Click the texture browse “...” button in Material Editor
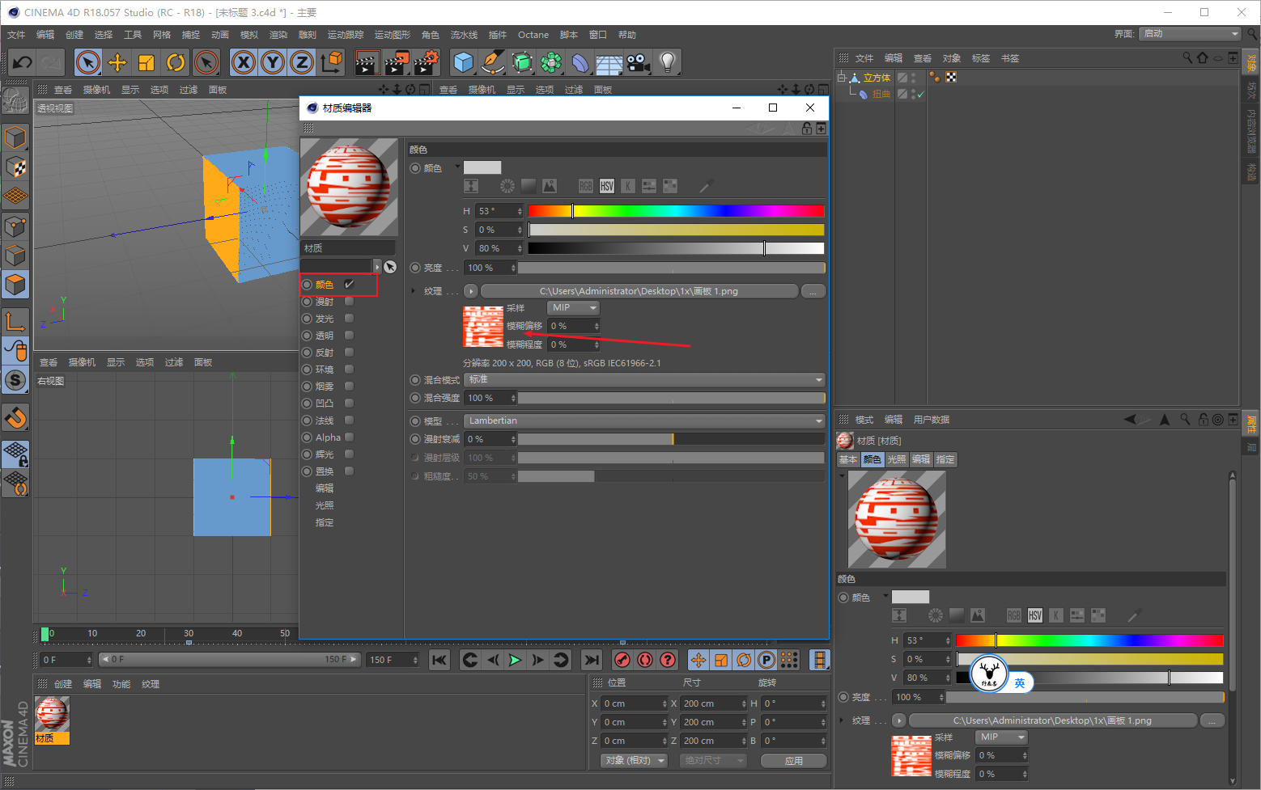1261x790 pixels. [813, 291]
